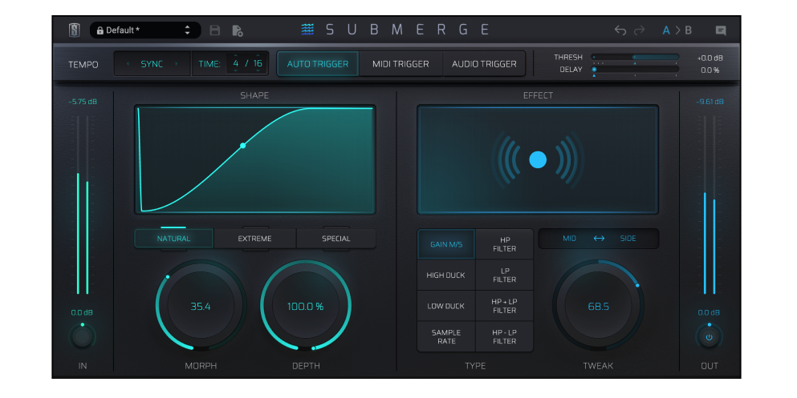Viewport: 797px width, 398px height.
Task: Toggle the OUT power button
Action: pyautogui.click(x=709, y=336)
